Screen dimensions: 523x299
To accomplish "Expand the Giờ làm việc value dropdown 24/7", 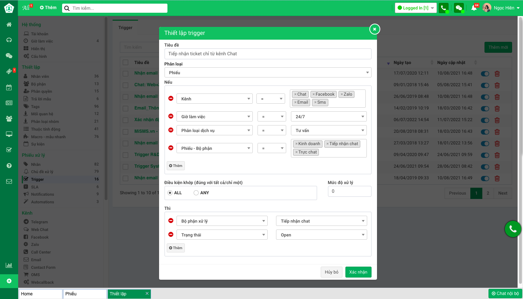I will 329,117.
